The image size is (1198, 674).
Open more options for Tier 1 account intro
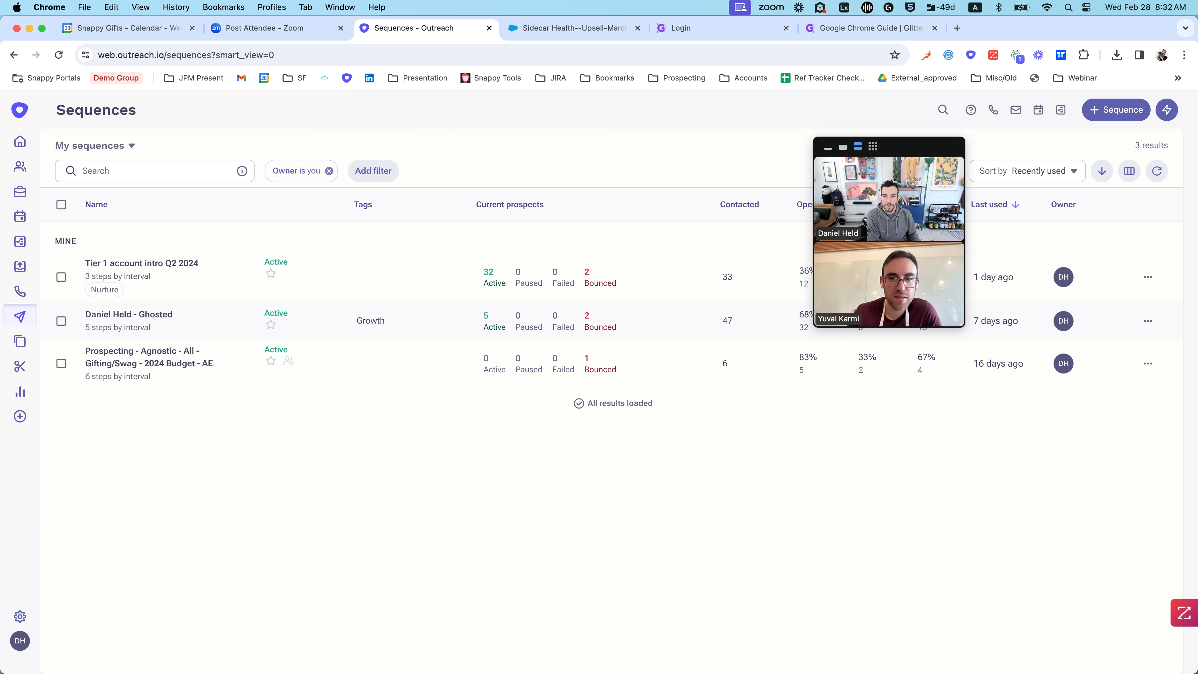(1148, 277)
